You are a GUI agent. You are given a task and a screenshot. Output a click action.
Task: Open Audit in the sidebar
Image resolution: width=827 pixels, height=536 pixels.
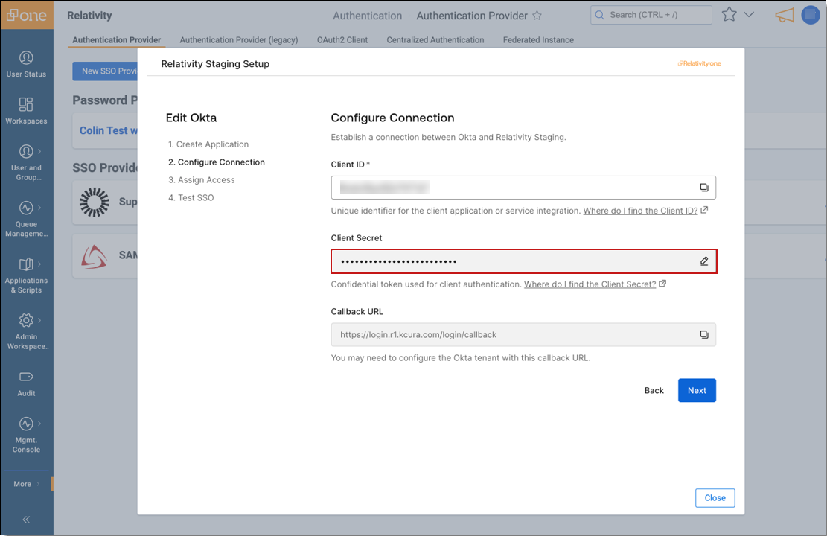[x=26, y=383]
